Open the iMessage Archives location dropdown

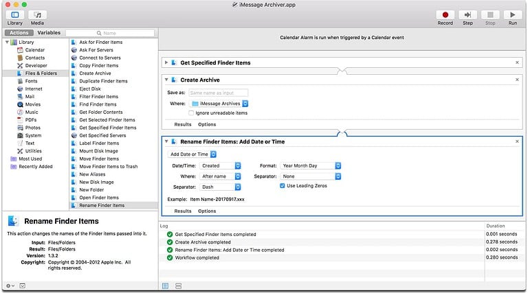click(x=219, y=104)
